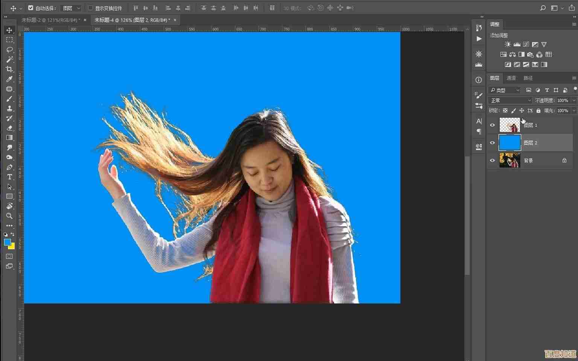Image resolution: width=578 pixels, height=361 pixels.
Task: Switch to the 未标题-2 document tab
Action: 50,20
